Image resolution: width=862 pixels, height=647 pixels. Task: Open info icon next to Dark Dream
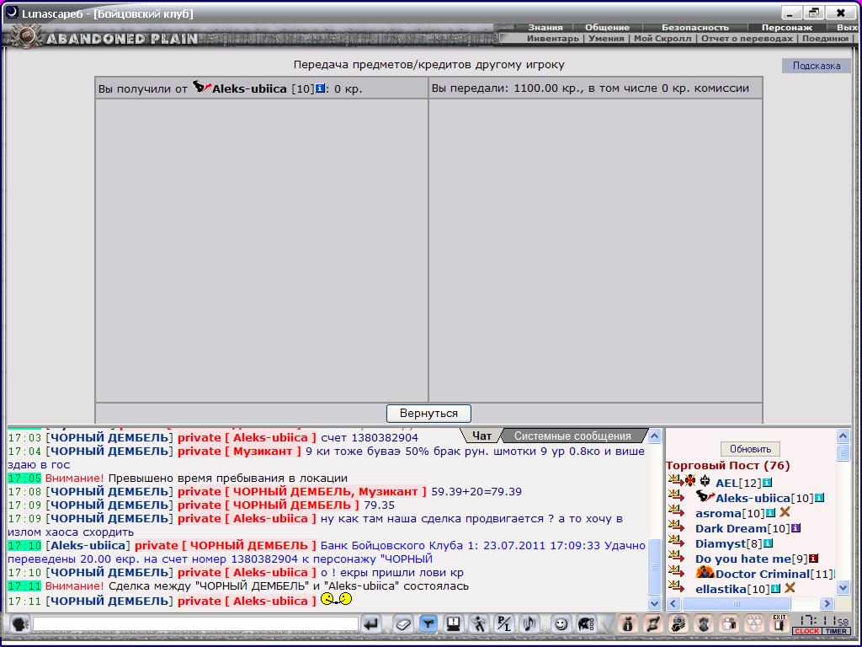795,528
